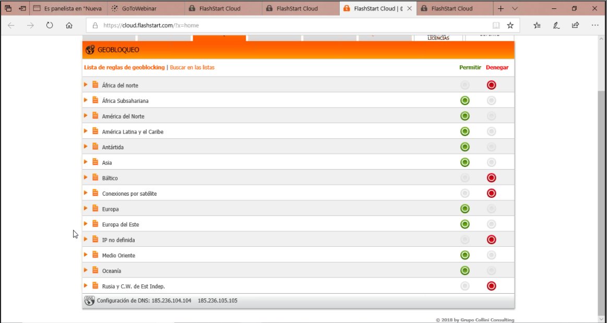Click the DNS configuration icon in footer
The height and width of the screenshot is (323, 607).
[89, 301]
